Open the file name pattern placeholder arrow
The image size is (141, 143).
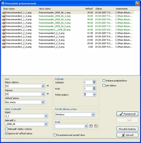coord(48,86)
